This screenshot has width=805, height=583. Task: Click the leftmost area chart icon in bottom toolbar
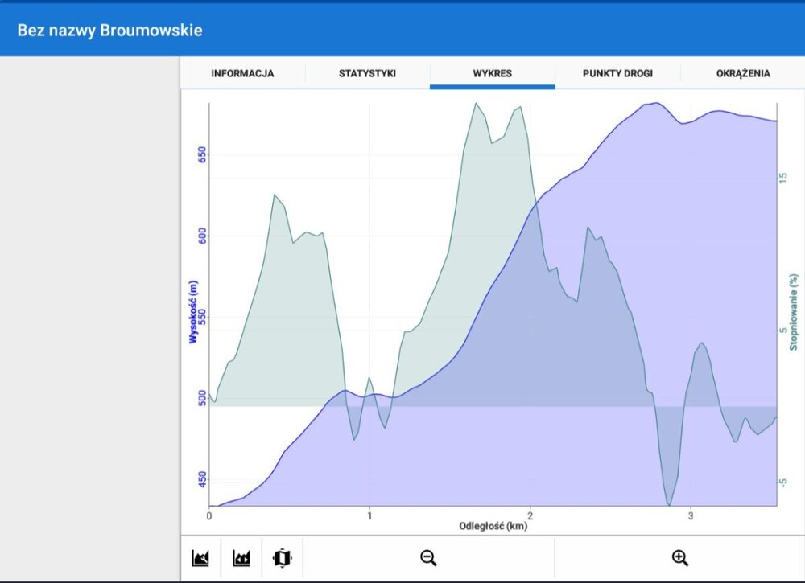point(200,557)
